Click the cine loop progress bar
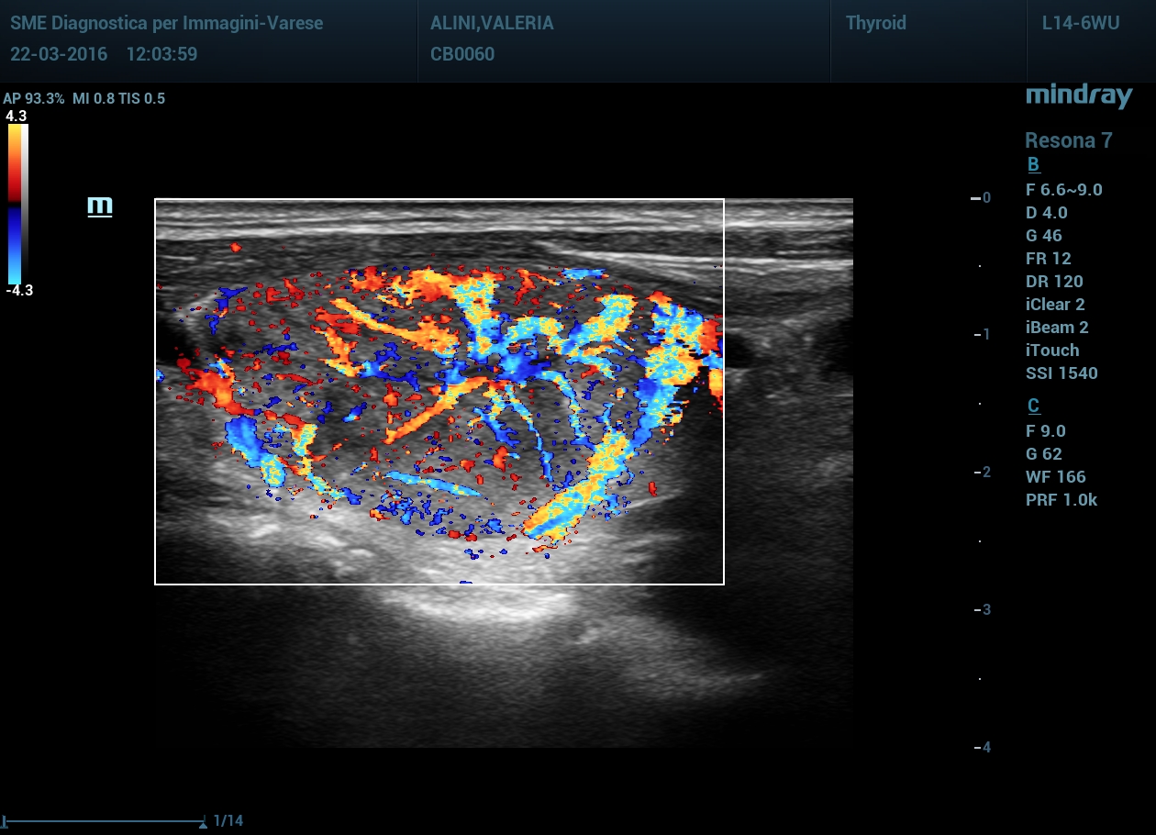1156x835 pixels. (x=104, y=821)
